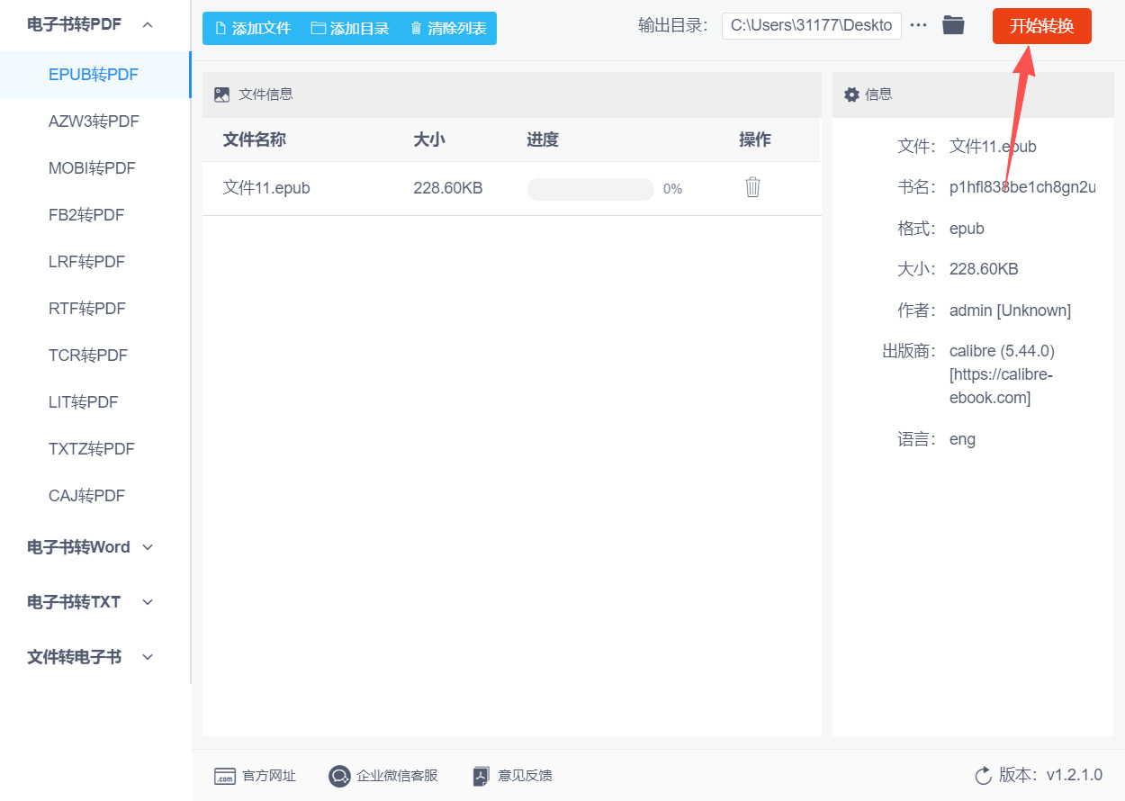Click the 进度 column header

(543, 139)
